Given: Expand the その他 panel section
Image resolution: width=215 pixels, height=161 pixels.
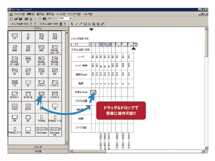Looking at the screenshot, I should tap(38, 151).
